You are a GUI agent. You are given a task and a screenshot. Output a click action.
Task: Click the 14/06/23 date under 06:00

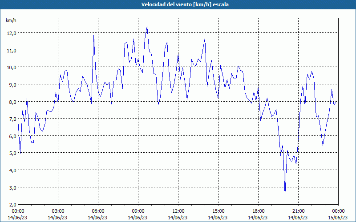[97, 218]
